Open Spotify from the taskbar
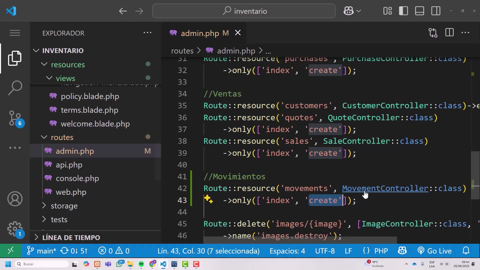Screen dimensions: 480x270 (x=141, y=264)
